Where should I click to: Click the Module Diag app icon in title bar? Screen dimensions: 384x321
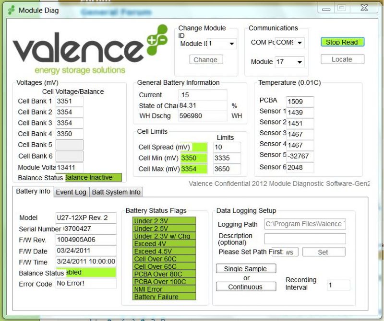click(x=12, y=11)
